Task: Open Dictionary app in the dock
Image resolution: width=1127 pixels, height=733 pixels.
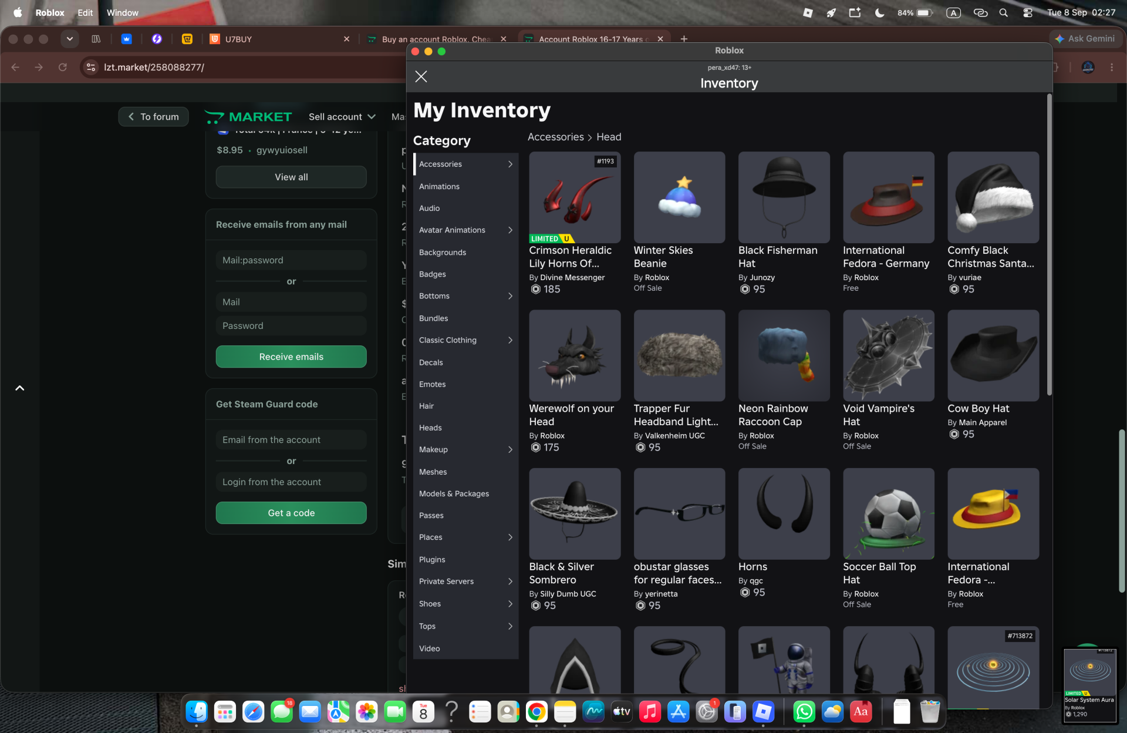Action: point(861,712)
